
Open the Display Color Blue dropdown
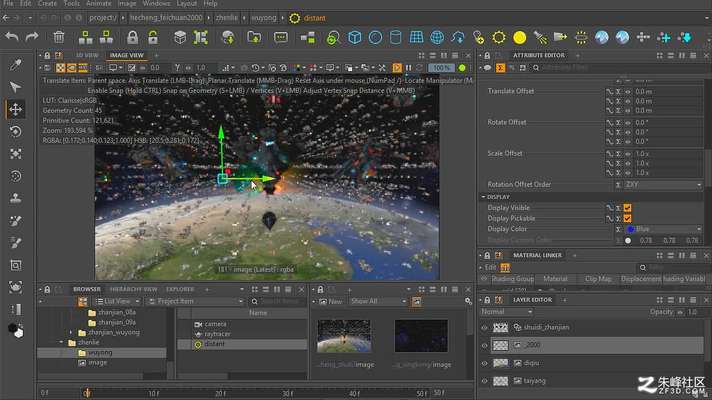(x=663, y=229)
